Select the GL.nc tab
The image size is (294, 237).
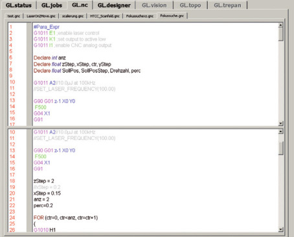[80, 5]
